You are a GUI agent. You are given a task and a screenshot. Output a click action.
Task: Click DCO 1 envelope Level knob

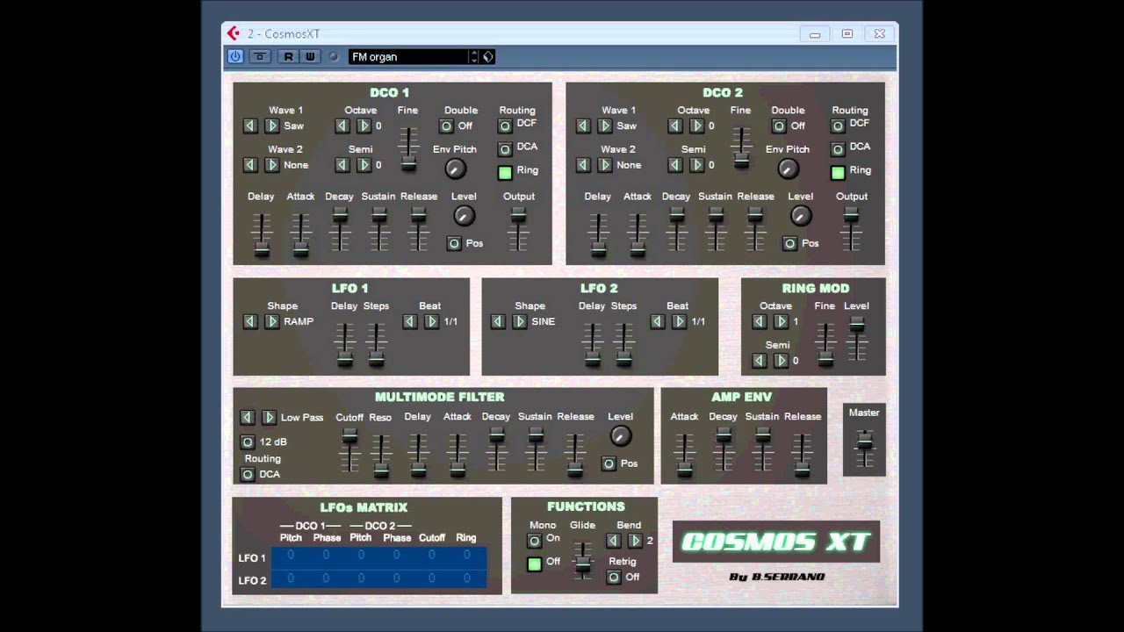[464, 215]
